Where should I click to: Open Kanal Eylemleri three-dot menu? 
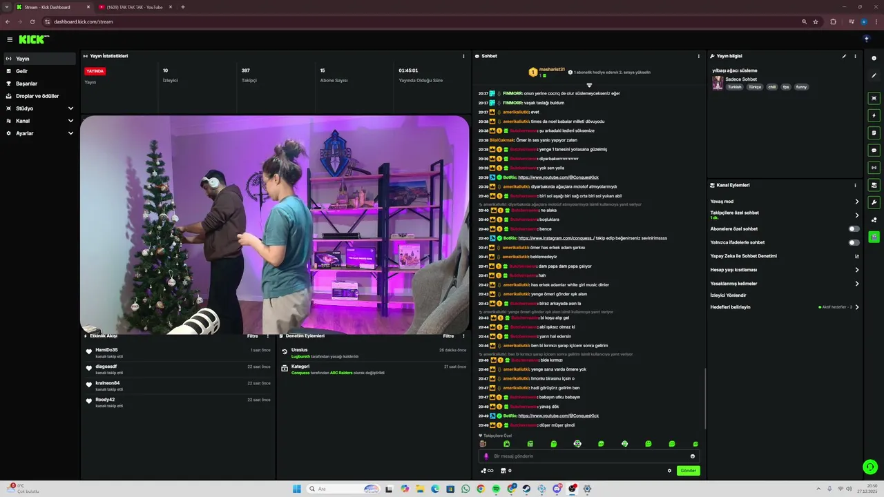[855, 185]
